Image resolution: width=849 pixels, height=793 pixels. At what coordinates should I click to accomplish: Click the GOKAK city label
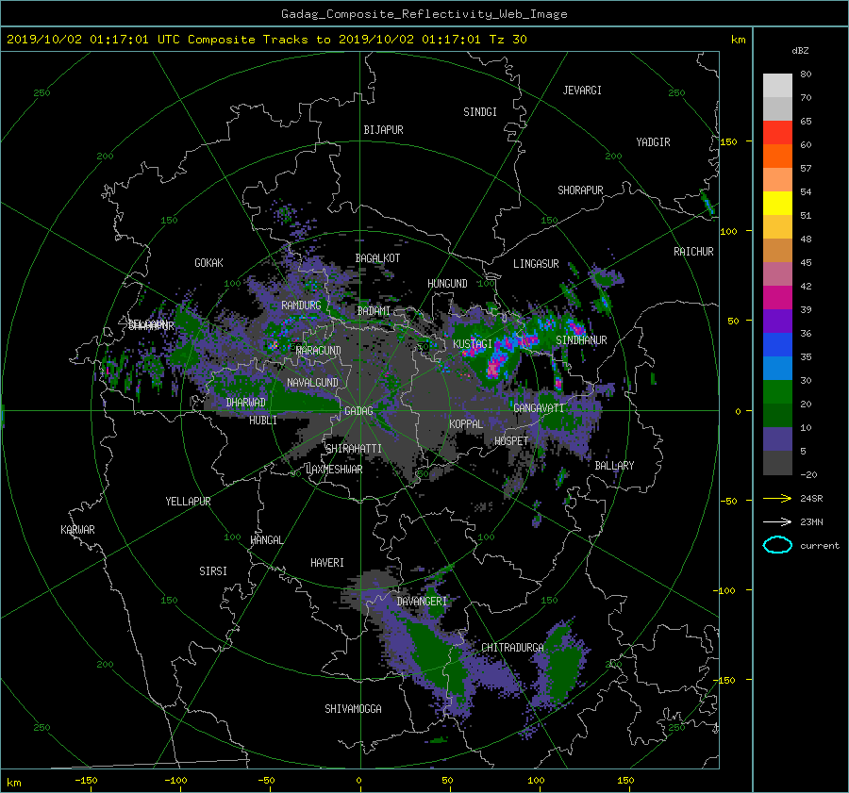(208, 262)
